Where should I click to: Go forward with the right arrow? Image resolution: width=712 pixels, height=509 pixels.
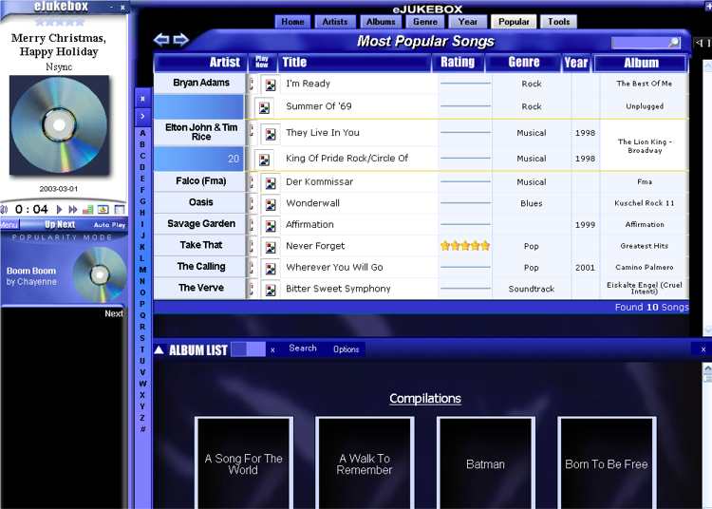tap(180, 40)
